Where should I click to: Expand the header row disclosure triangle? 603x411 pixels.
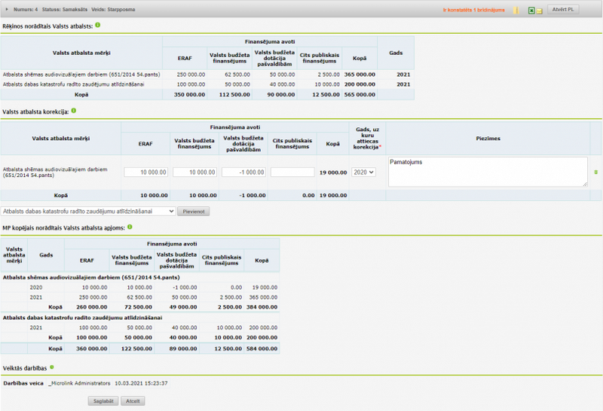pos(7,9)
